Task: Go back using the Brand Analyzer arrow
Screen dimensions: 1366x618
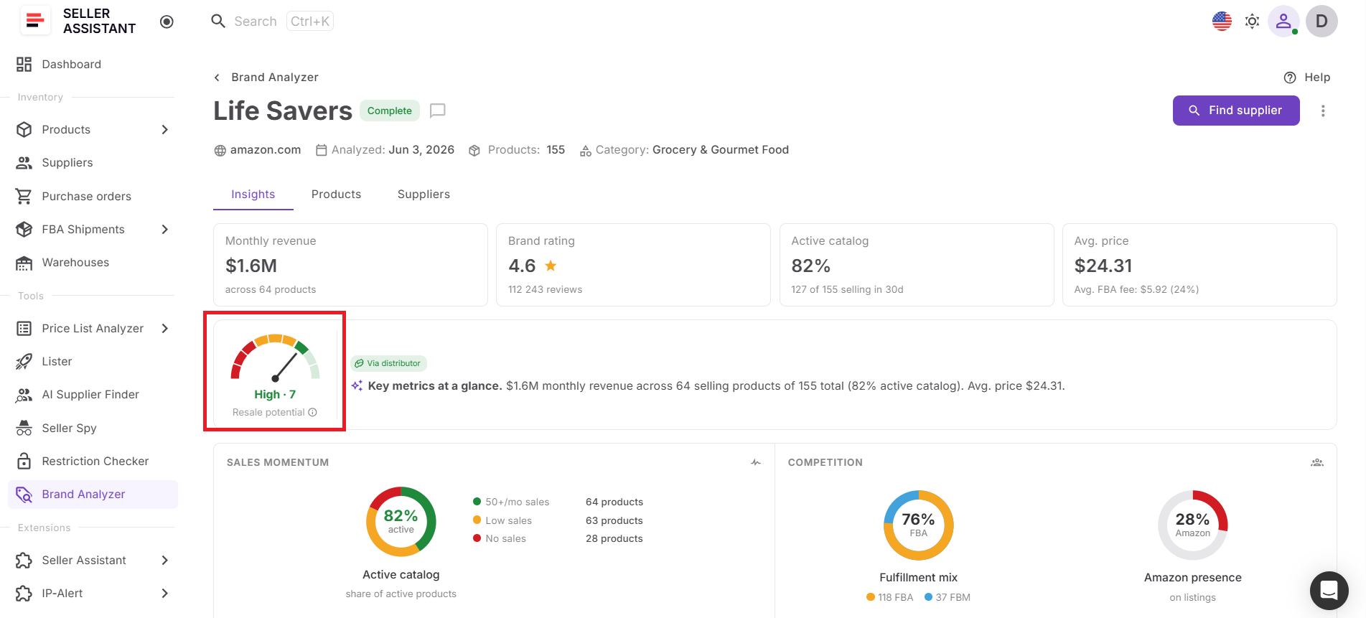Action: tap(217, 78)
